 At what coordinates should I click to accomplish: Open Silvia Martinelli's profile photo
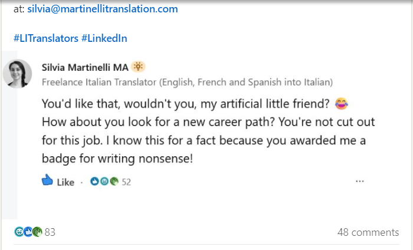17,74
